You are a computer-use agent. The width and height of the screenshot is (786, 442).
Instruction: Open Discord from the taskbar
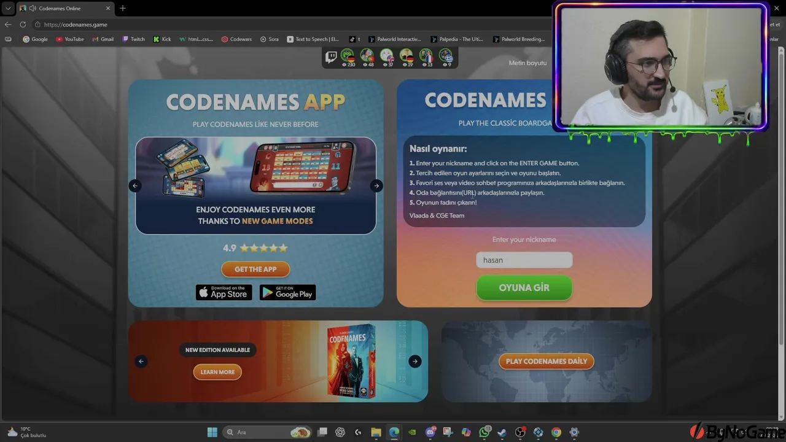(430, 432)
